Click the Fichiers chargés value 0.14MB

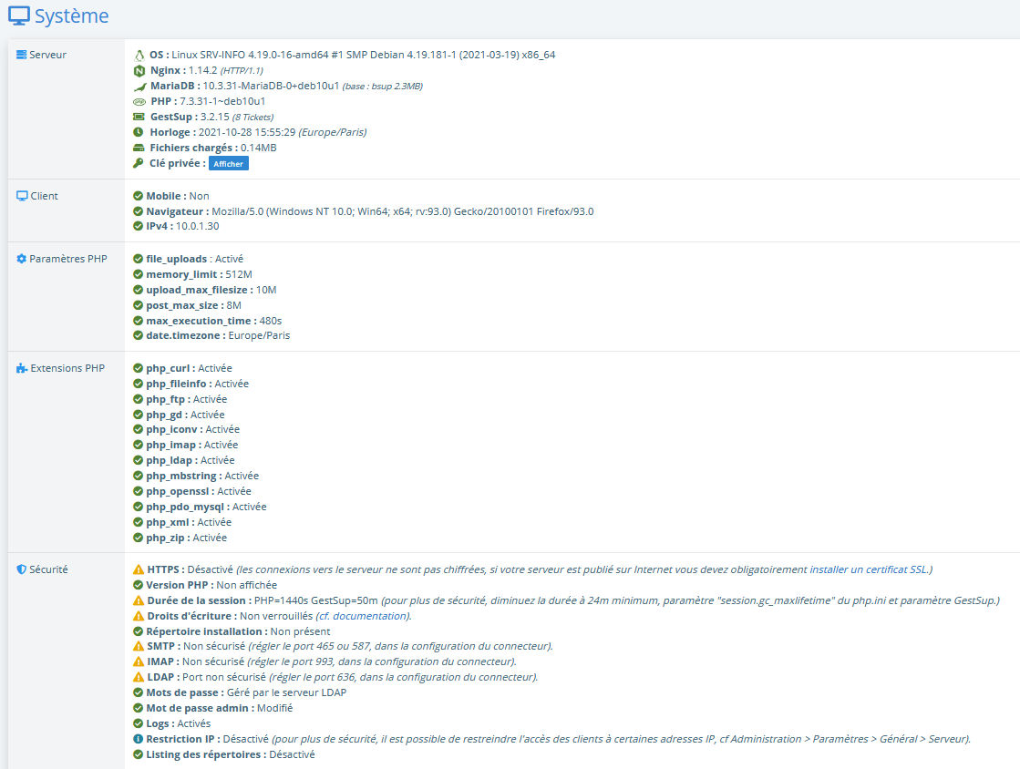pyautogui.click(x=259, y=148)
